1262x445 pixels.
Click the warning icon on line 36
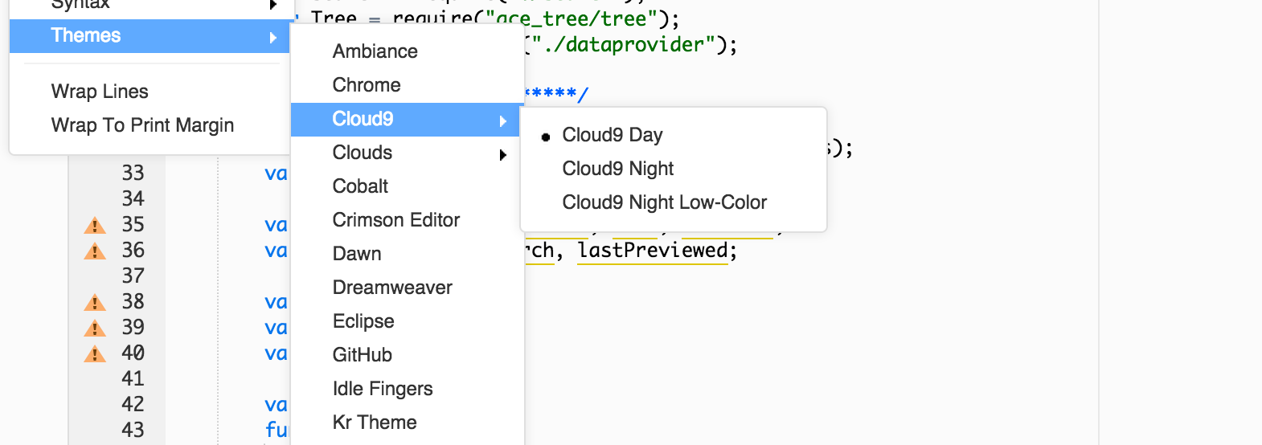95,251
